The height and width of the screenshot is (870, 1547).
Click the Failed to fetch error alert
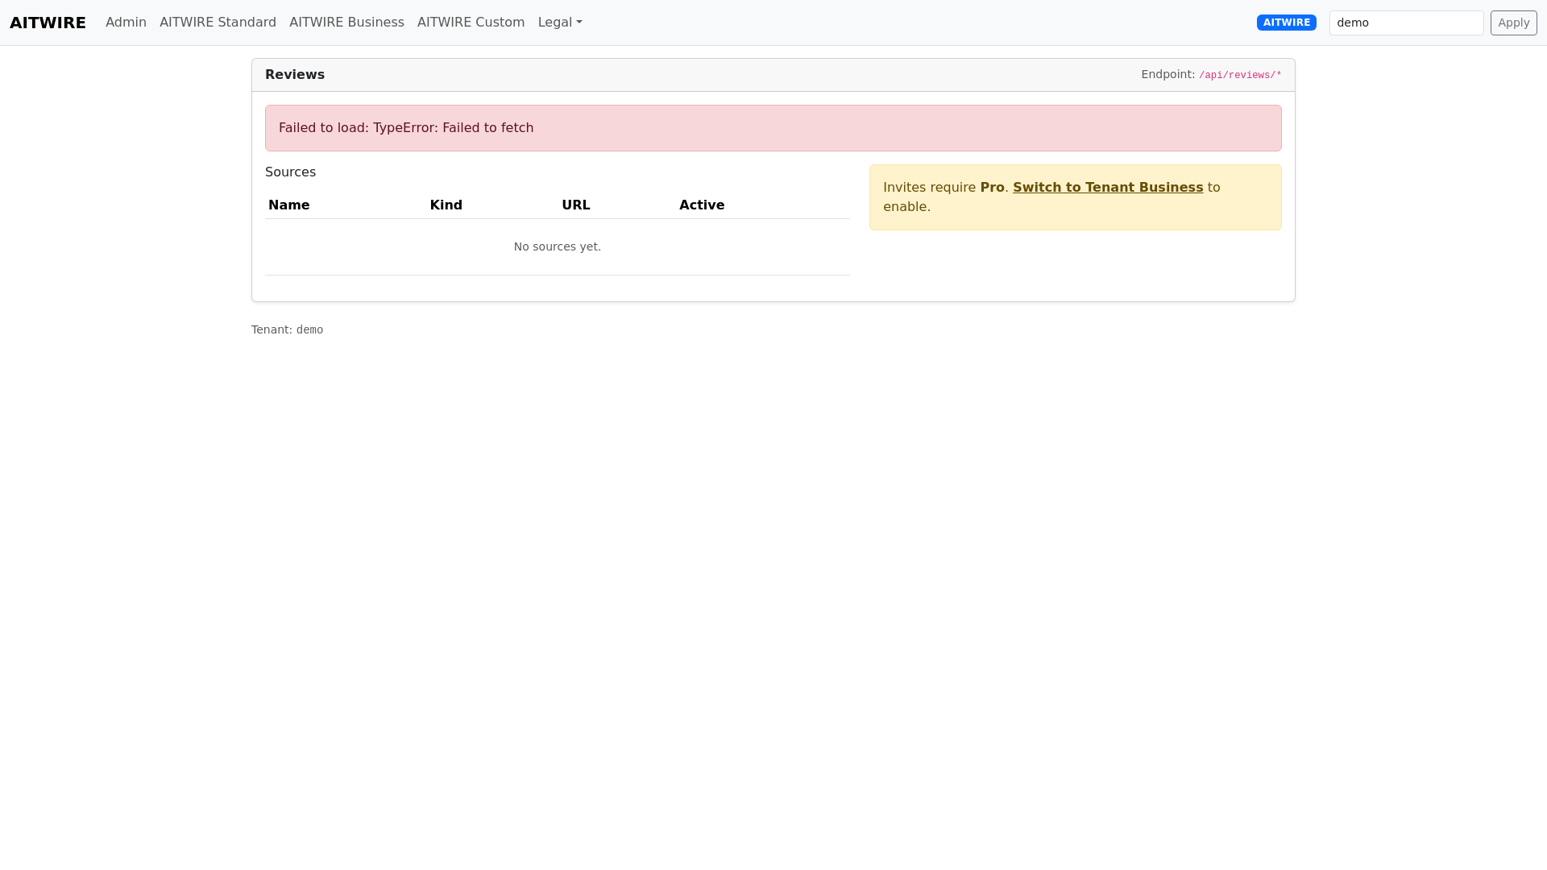pyautogui.click(x=773, y=128)
